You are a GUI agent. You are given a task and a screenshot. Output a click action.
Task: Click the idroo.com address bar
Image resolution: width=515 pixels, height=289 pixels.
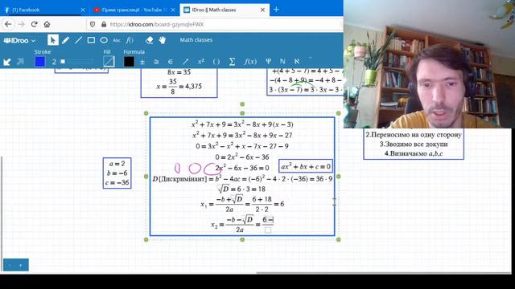click(215, 24)
